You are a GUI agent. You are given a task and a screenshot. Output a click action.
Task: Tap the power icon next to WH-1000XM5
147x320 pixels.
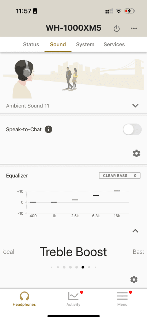(x=116, y=28)
